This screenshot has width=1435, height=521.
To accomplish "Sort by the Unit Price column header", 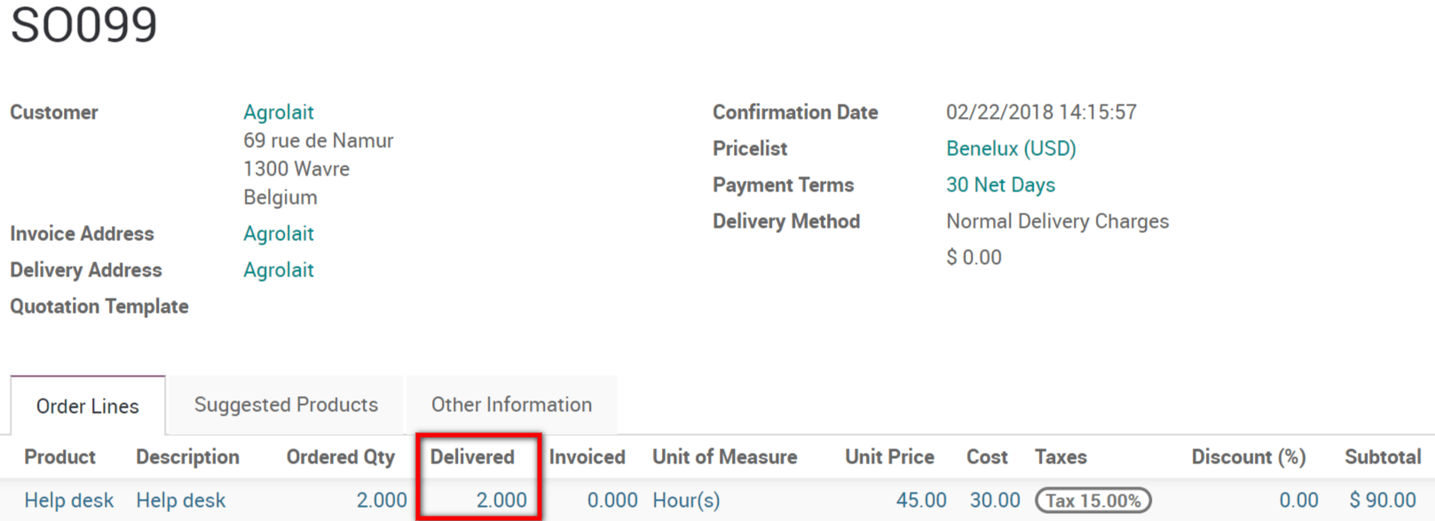I will pos(889,457).
